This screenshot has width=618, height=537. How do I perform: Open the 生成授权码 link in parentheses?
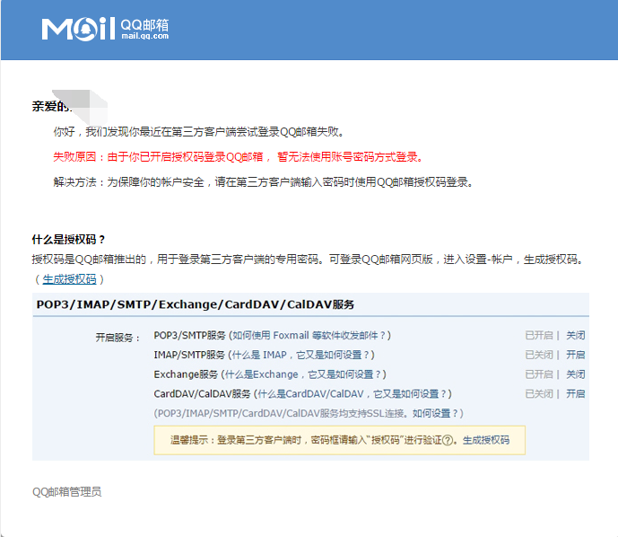coord(69,279)
